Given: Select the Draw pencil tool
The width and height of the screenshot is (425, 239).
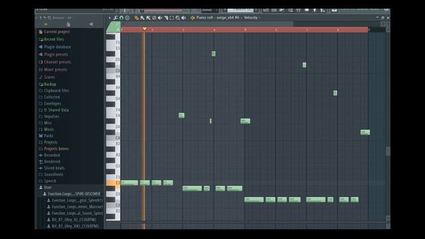Looking at the screenshot, I should [137, 18].
